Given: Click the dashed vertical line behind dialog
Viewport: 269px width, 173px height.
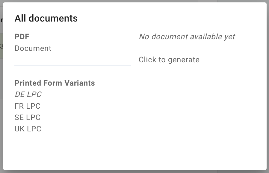Looking at the screenshot, I should coord(217,1).
